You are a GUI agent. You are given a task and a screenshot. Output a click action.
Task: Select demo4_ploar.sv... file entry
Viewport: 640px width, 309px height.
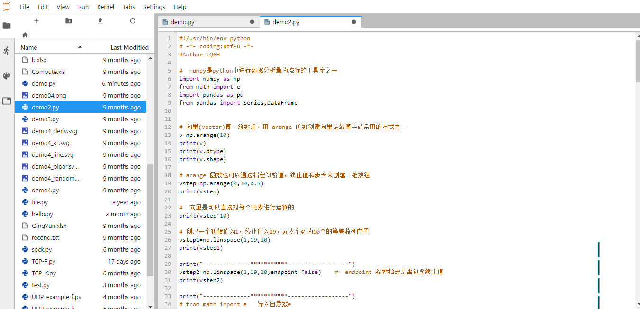(81, 166)
